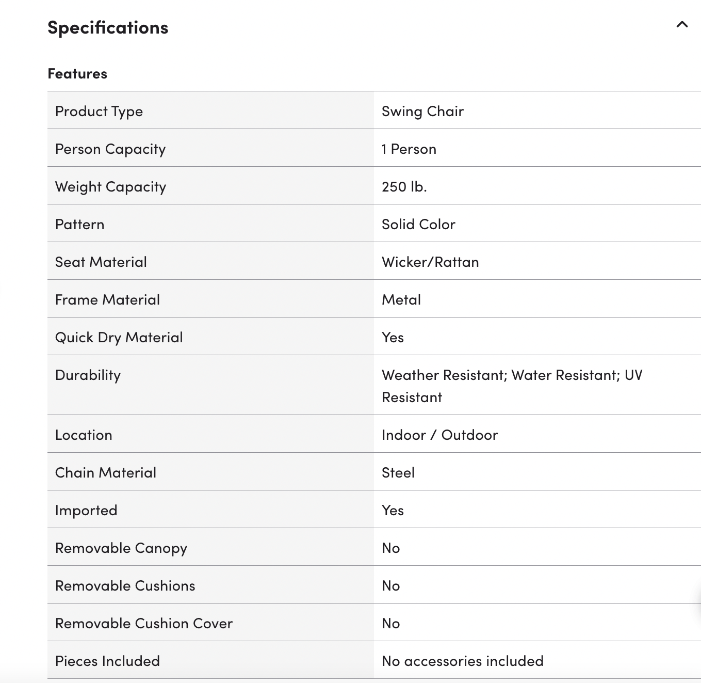
Task: Click the Solid Color pattern value
Action: [x=418, y=224]
